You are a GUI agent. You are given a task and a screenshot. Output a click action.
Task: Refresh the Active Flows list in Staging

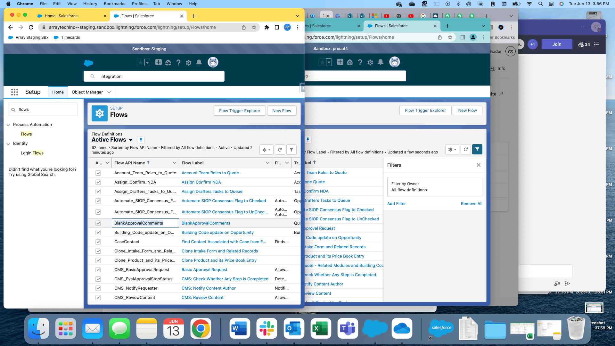tap(280, 150)
